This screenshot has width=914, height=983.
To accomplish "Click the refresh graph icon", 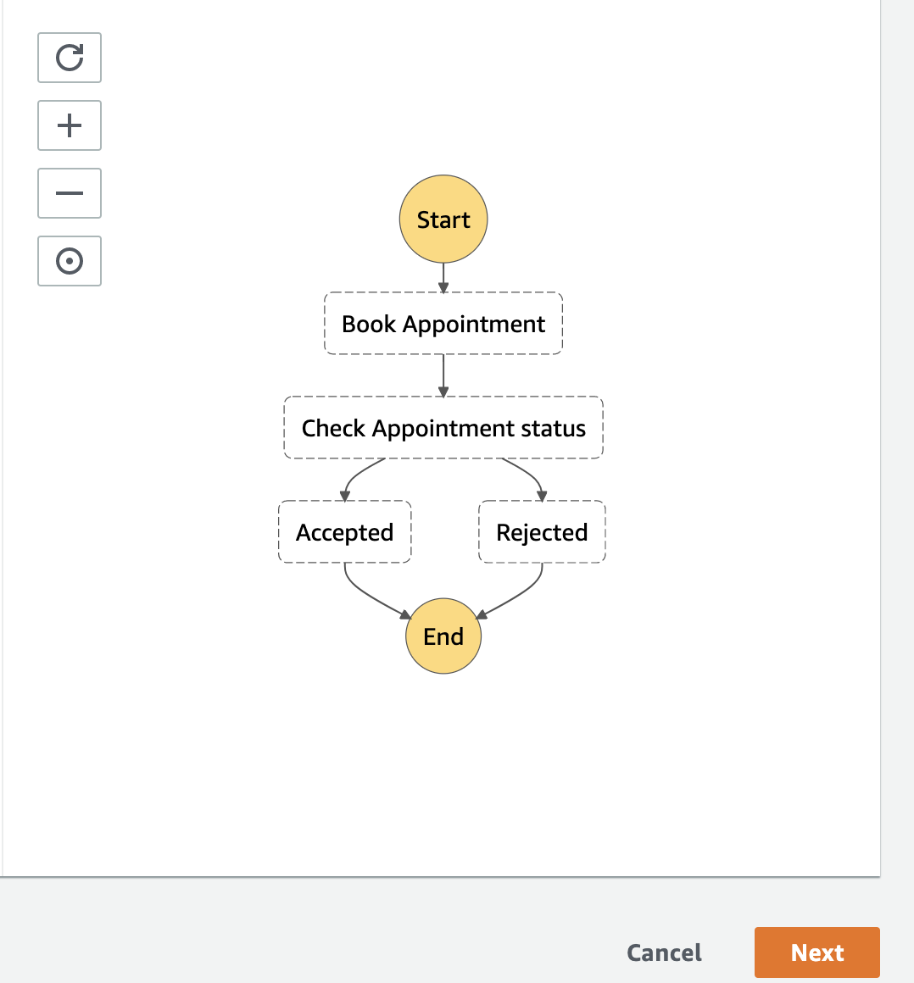I will coord(70,58).
